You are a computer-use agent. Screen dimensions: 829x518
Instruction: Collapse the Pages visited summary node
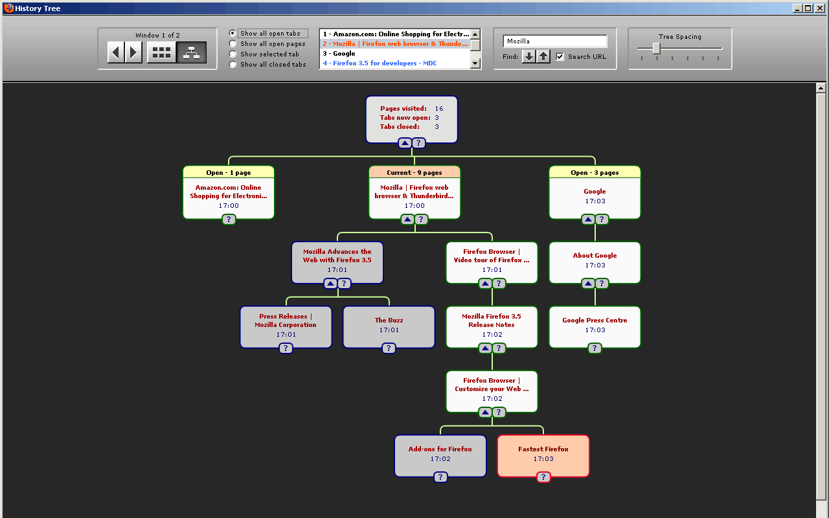[x=404, y=143]
